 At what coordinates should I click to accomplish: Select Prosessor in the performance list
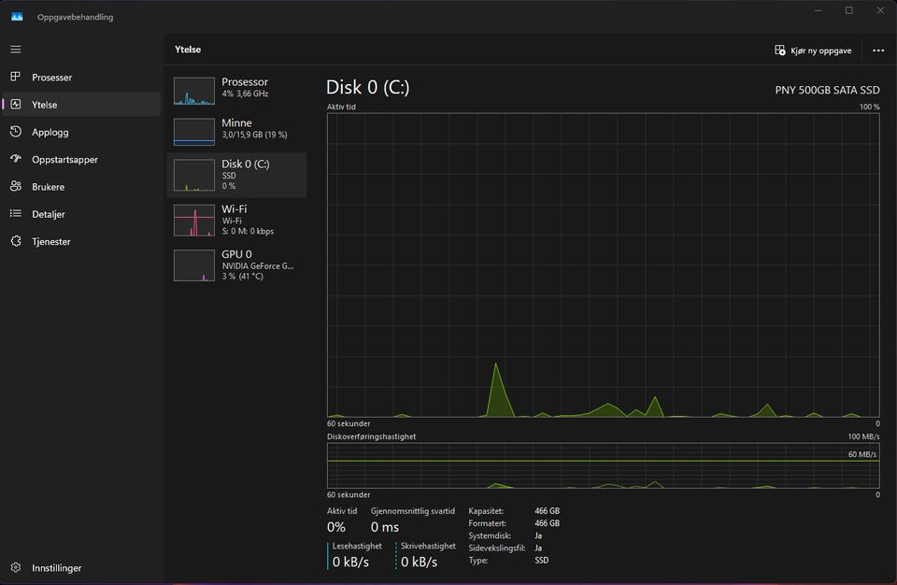pyautogui.click(x=236, y=89)
